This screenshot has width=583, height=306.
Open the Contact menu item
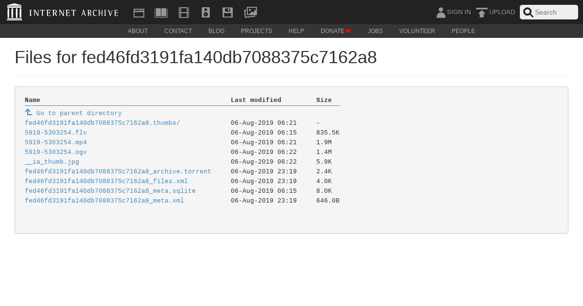[x=178, y=31]
